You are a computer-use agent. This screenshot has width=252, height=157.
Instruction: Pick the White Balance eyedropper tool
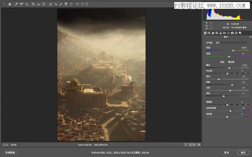click(x=16, y=4)
